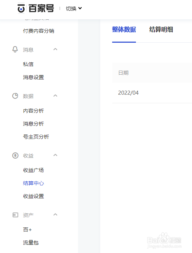192x253 pixels.
Task: Open 收益广场 in sidebar
Action: coord(33,170)
